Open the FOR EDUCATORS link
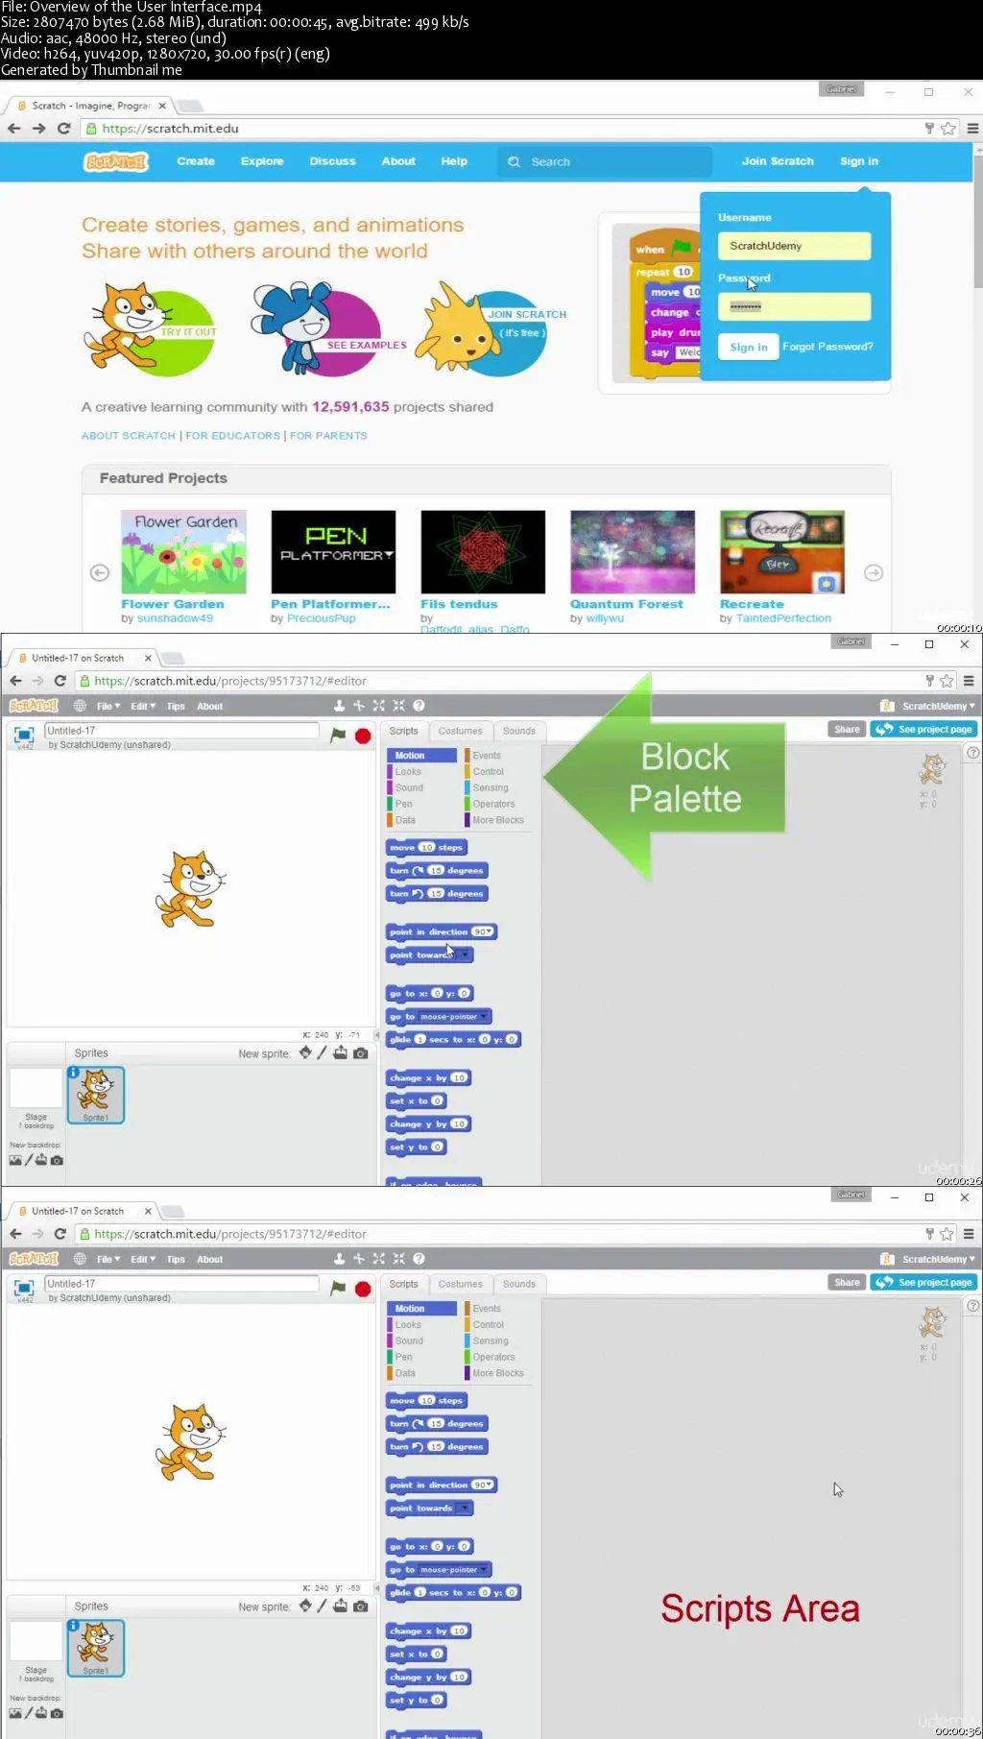 (x=232, y=436)
